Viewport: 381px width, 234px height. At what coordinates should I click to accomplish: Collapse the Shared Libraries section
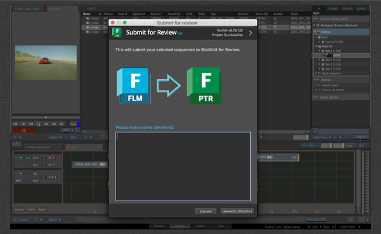pyautogui.click(x=314, y=97)
